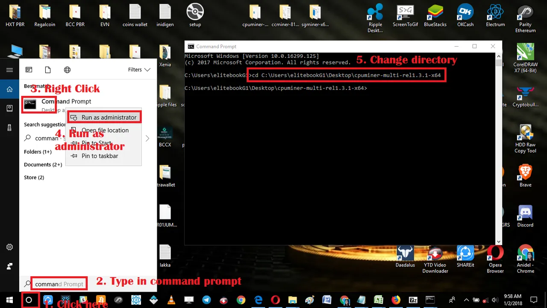This screenshot has width=547, height=308.
Task: Open VLC media player from taskbar
Action: (x=171, y=300)
